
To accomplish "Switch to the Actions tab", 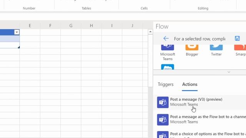I will pyautogui.click(x=189, y=84).
